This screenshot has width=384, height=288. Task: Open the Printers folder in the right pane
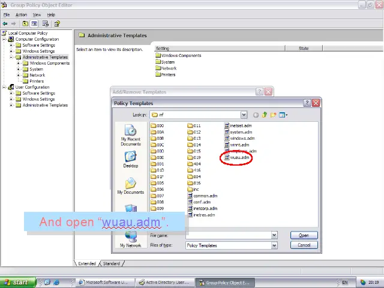tap(166, 74)
